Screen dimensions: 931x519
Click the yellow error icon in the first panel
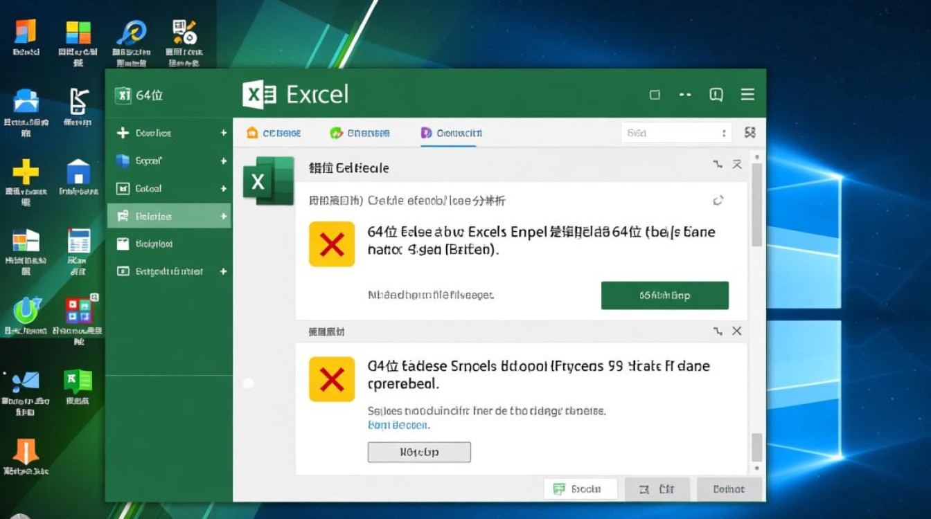click(x=332, y=244)
